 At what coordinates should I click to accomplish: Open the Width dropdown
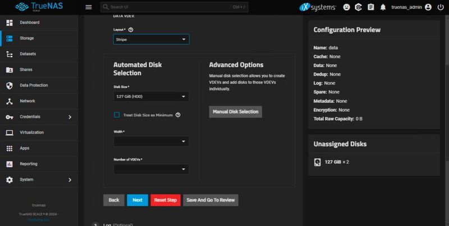click(x=151, y=142)
